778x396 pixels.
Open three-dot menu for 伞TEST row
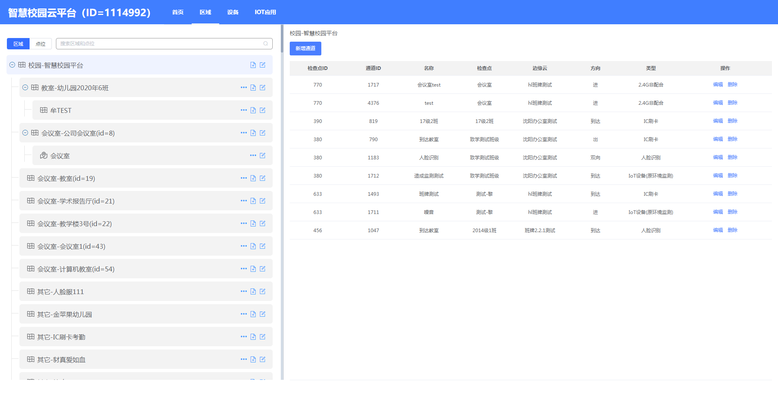[x=243, y=110]
